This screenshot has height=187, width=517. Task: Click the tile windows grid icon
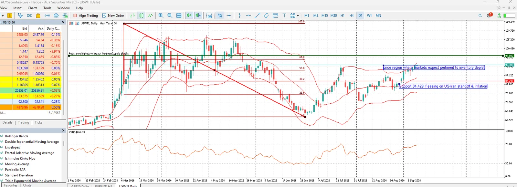pos(179,16)
